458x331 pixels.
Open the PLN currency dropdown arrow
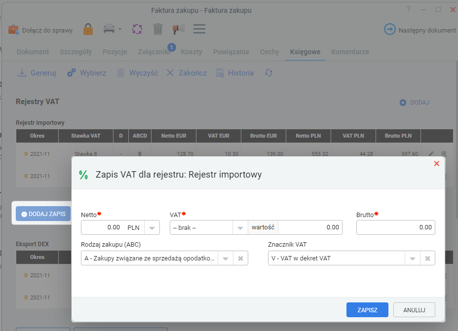152,228
